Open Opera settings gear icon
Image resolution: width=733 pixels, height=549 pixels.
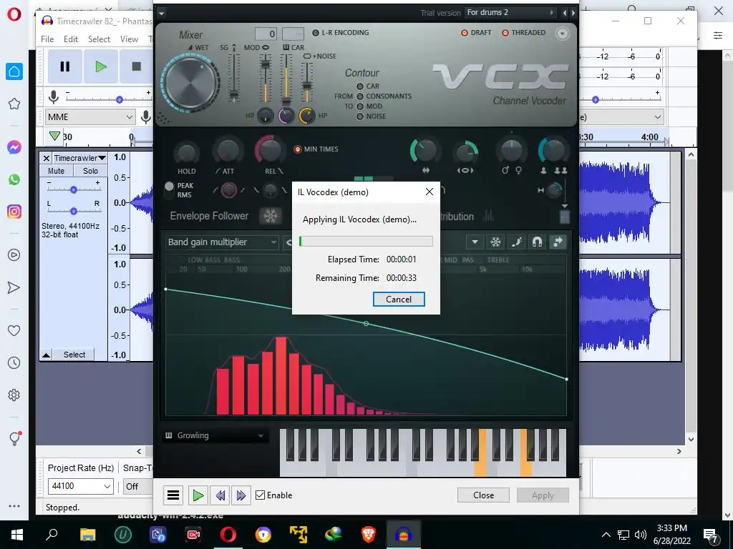pyautogui.click(x=14, y=395)
